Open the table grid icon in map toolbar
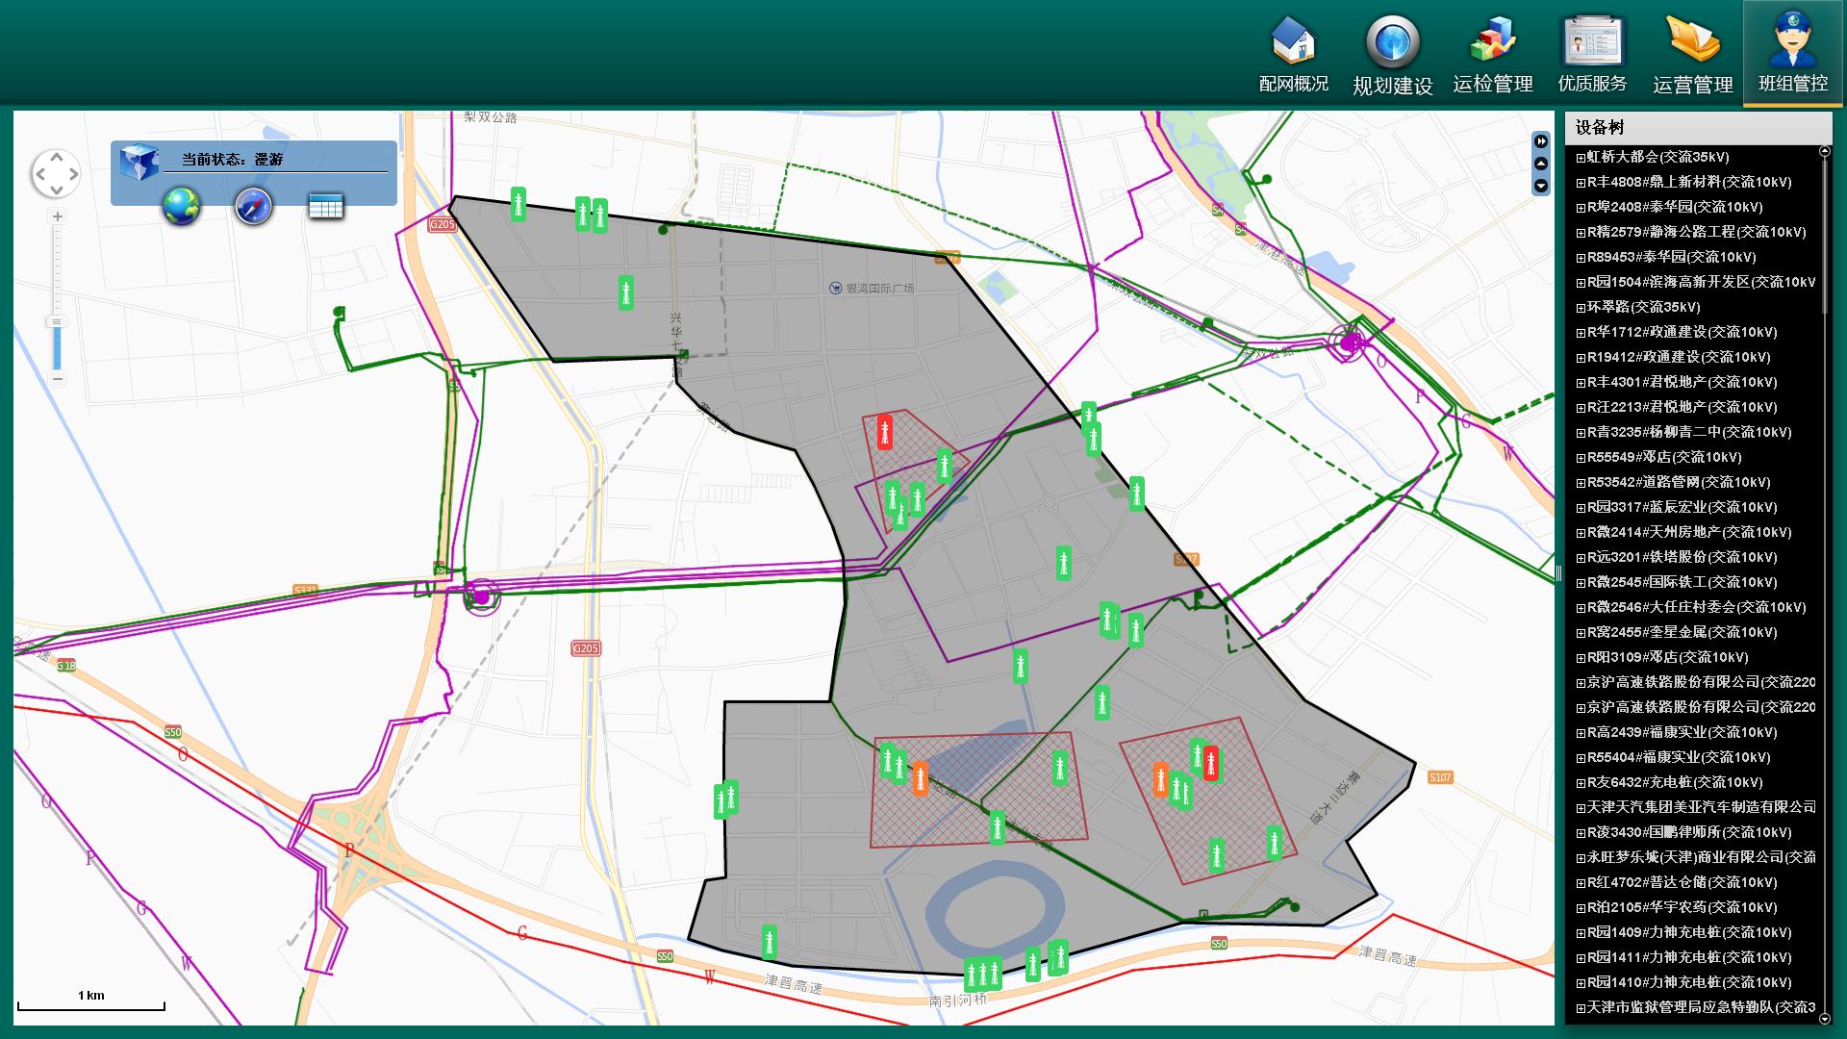The image size is (1847, 1039). (325, 206)
